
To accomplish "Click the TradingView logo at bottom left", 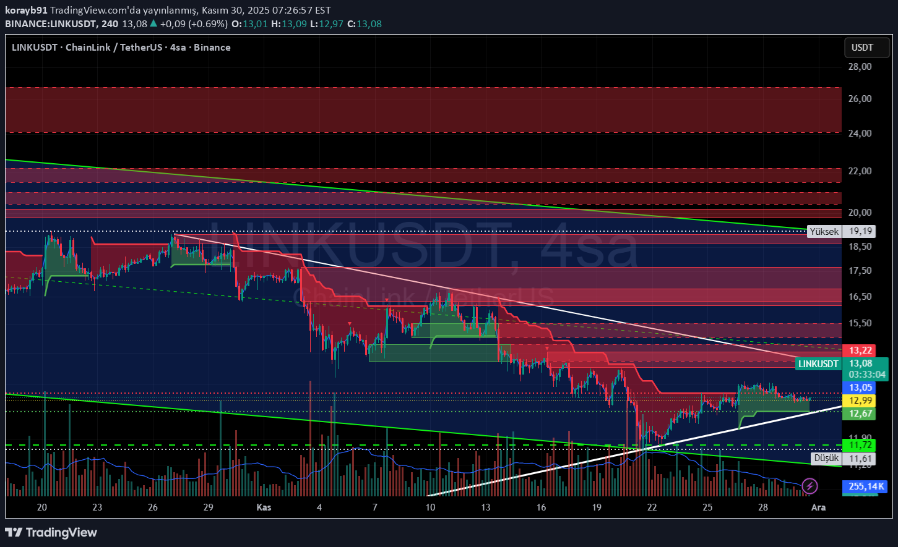I will click(x=51, y=532).
